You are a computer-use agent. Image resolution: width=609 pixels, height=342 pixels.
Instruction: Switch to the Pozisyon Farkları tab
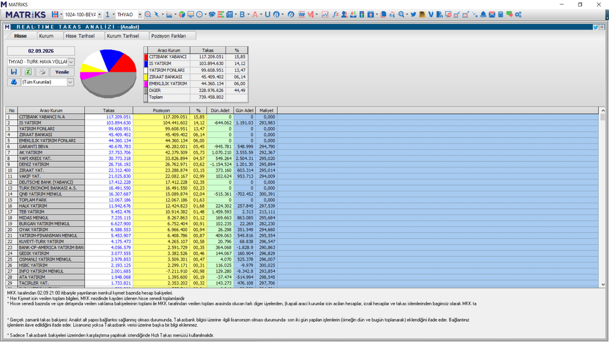168,36
